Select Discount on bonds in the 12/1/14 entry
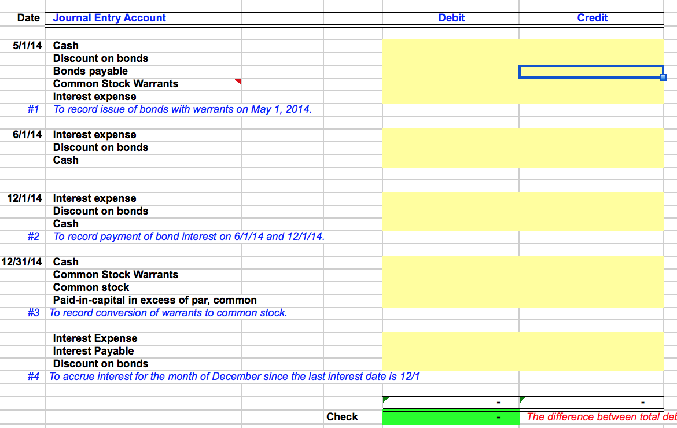The height and width of the screenshot is (428, 677). click(101, 212)
